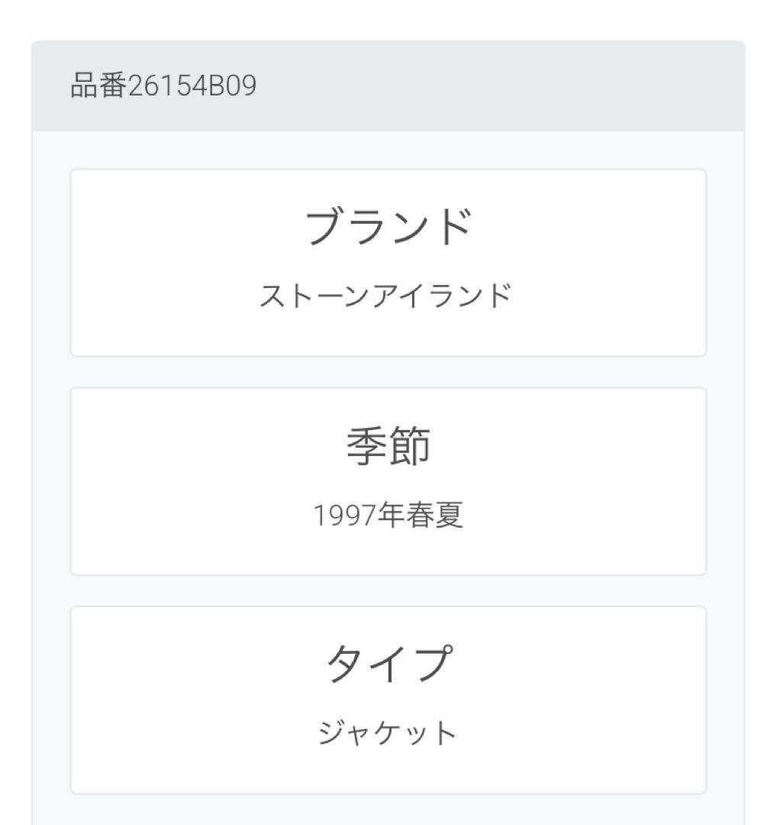Tap the タイプ card's empty left area
This screenshot has height=825, width=777.
click(x=153, y=700)
